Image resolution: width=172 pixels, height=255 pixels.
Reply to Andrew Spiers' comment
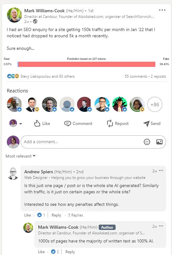point(56,215)
